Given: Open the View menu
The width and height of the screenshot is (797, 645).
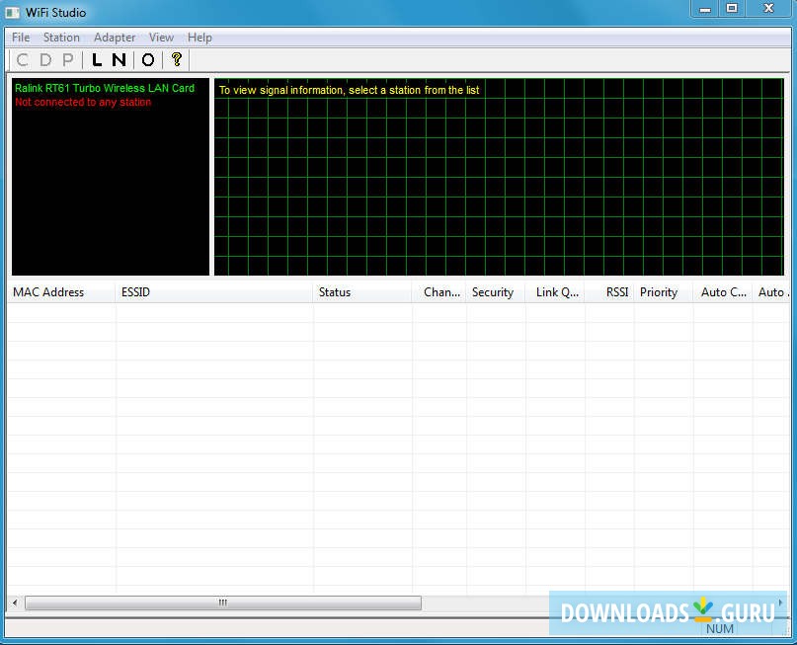Looking at the screenshot, I should 161,38.
